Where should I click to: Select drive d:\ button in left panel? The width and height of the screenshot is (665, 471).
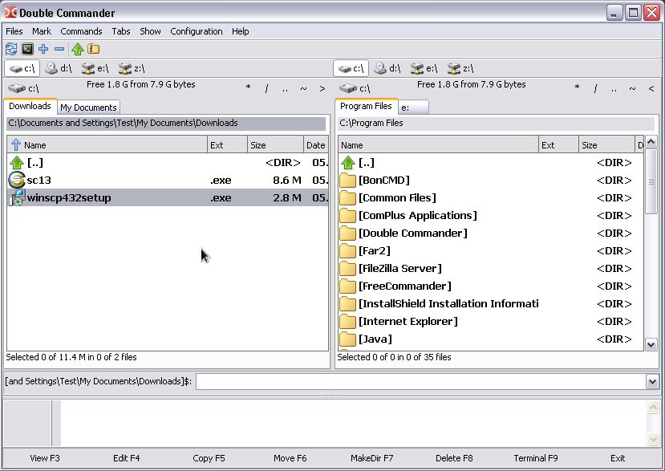(x=59, y=68)
